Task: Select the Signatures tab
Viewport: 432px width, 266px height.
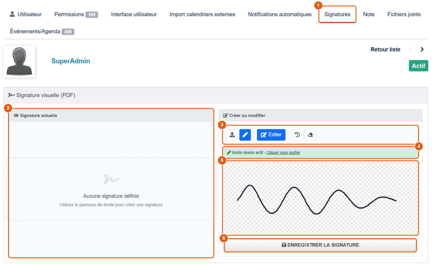Action: [x=337, y=14]
